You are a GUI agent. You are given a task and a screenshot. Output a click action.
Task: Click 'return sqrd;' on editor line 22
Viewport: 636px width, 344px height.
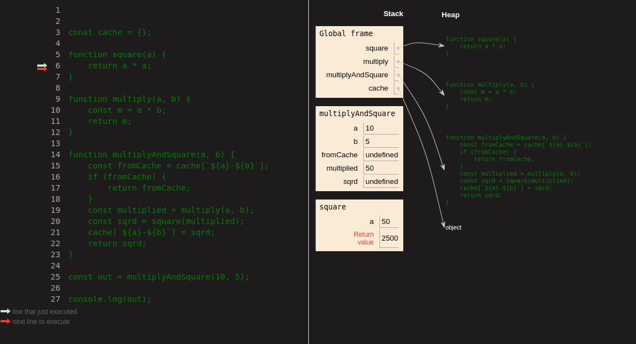[x=117, y=243]
